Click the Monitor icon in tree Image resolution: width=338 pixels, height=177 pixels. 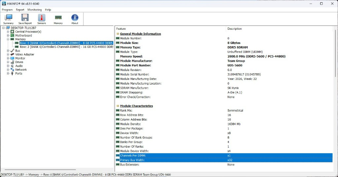(x=12, y=58)
